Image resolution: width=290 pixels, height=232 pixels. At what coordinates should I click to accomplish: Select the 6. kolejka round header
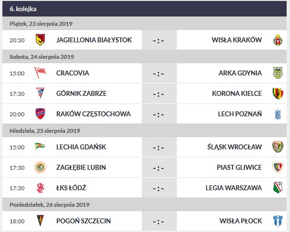click(23, 9)
